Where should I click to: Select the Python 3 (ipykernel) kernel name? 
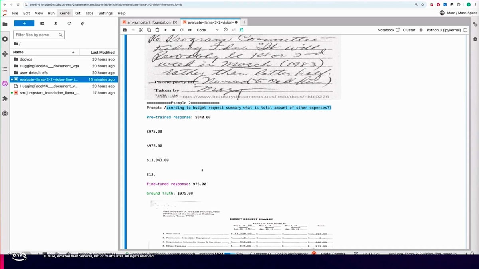point(444,30)
